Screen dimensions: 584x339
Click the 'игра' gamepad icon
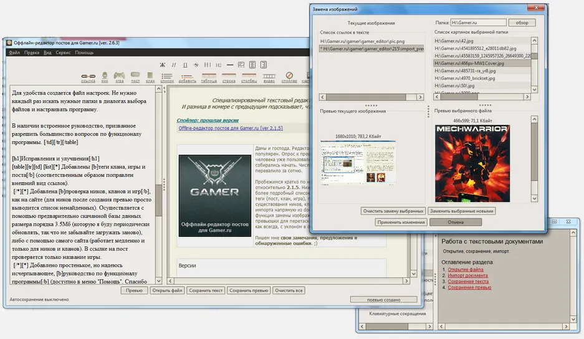[x=118, y=77]
